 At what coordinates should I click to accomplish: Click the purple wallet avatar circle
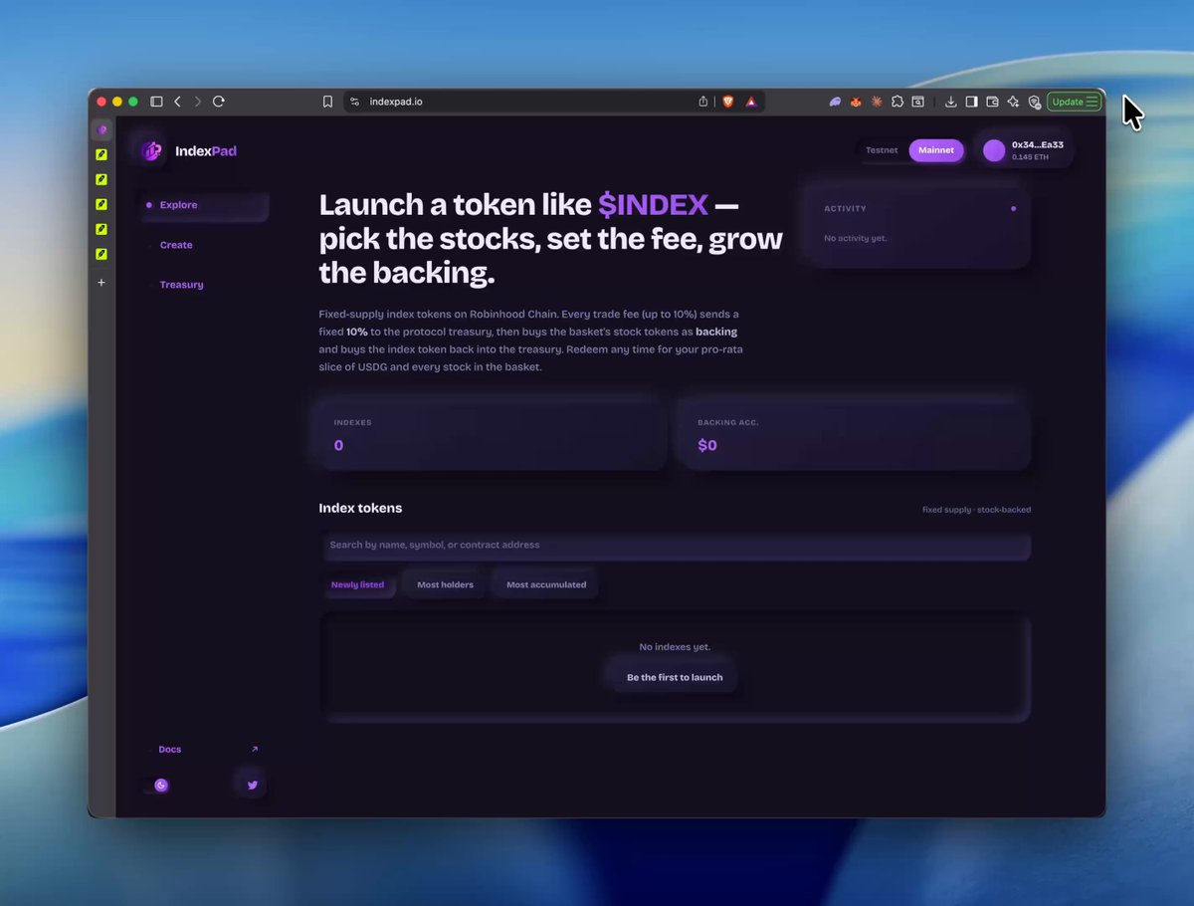coord(994,150)
